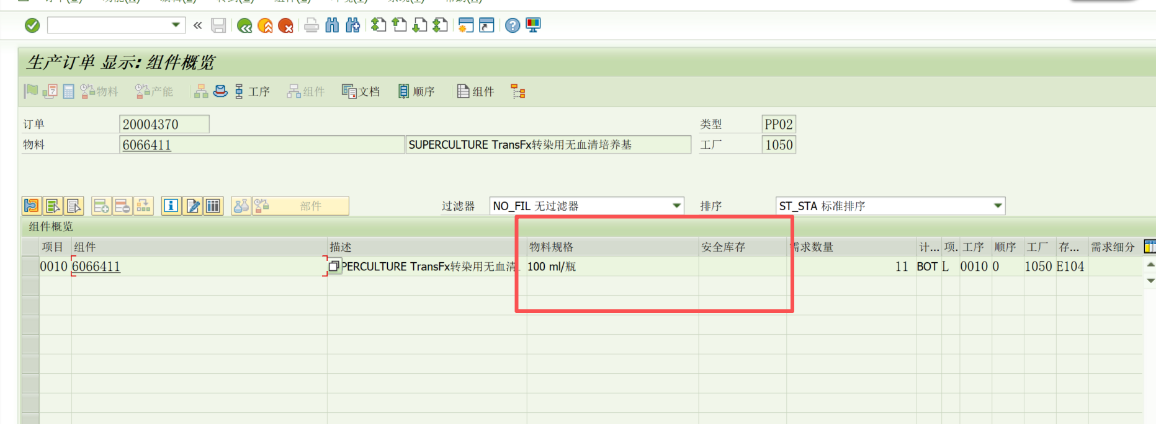
Task: Open the table column configuration icon
Action: click(x=1149, y=247)
